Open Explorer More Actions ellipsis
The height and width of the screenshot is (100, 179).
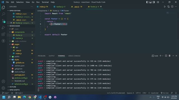(32, 7)
